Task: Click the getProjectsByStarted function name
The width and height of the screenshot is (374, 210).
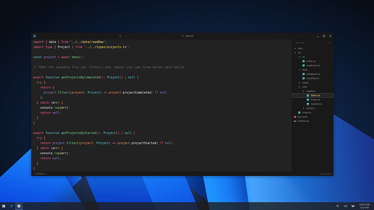Action: coord(79,133)
